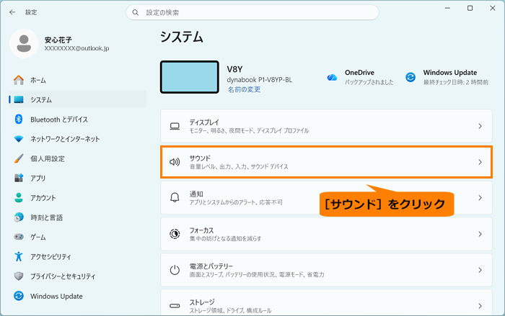Open Windows Update status at top right
The image size is (505, 316).
(x=455, y=82)
